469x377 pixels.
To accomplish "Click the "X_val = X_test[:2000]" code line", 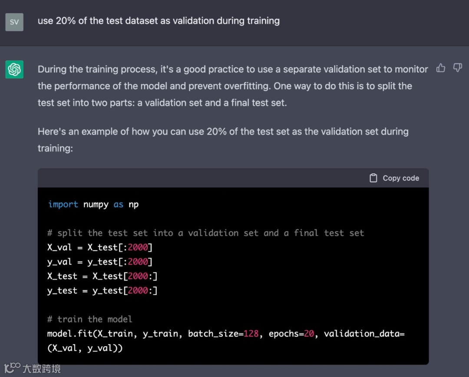I will (x=100, y=247).
